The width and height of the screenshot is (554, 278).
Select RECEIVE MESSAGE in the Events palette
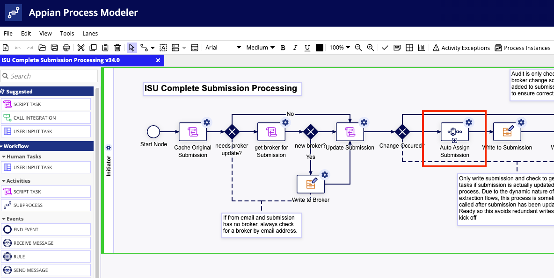[x=46, y=243]
